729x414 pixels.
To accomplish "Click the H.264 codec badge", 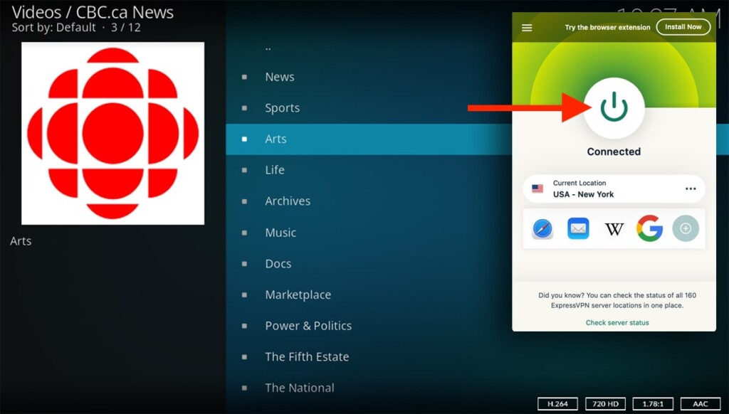I will point(557,404).
